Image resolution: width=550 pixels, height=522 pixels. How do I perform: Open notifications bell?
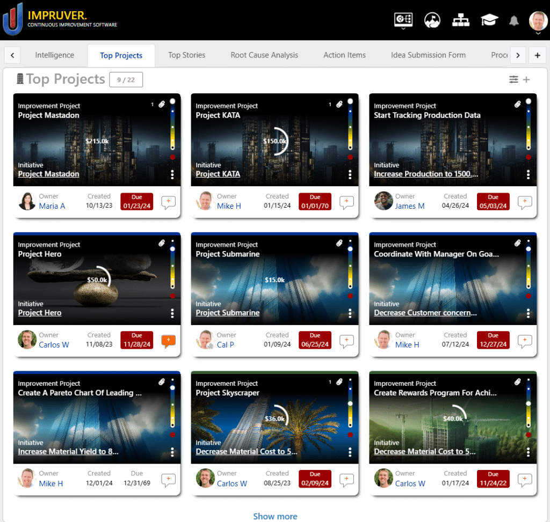tap(514, 20)
